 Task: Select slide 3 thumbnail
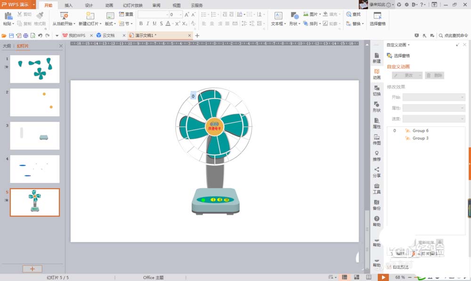point(35,136)
